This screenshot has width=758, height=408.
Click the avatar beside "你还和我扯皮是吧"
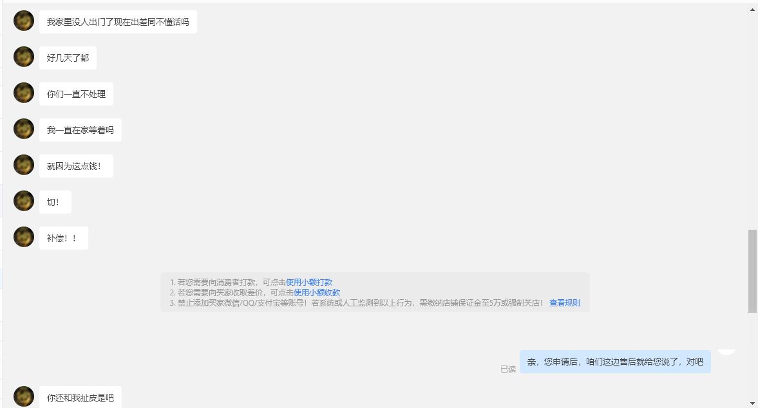[x=24, y=397]
